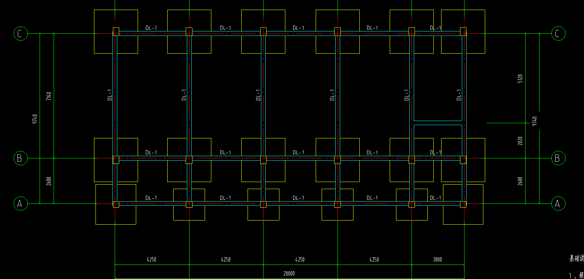Viewport: 584px width, 279px height.
Task: Pick the 2600 dimension text below 2020
Action: point(520,181)
